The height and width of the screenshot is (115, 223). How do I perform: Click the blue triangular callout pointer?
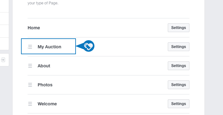coord(79,46)
